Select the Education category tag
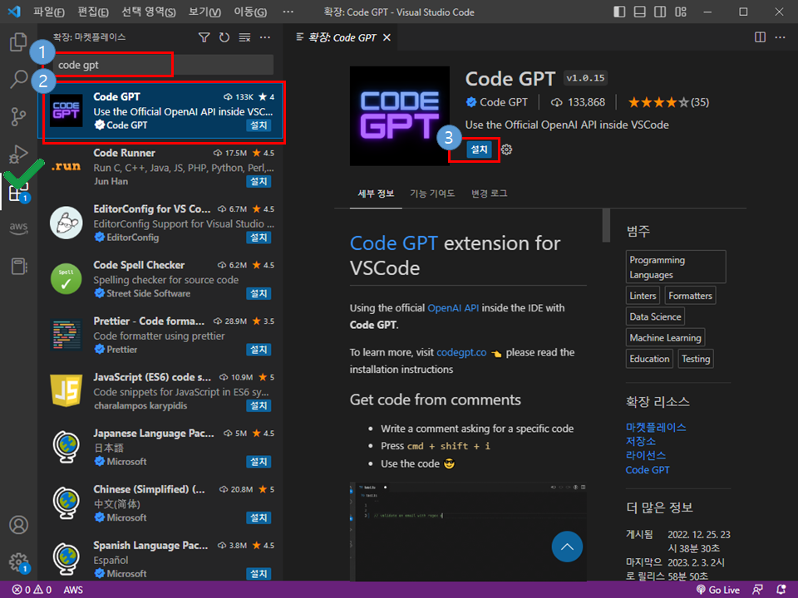Viewport: 798px width, 598px height. click(649, 359)
